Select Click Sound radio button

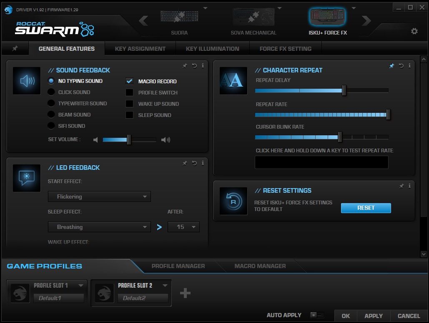click(x=51, y=92)
